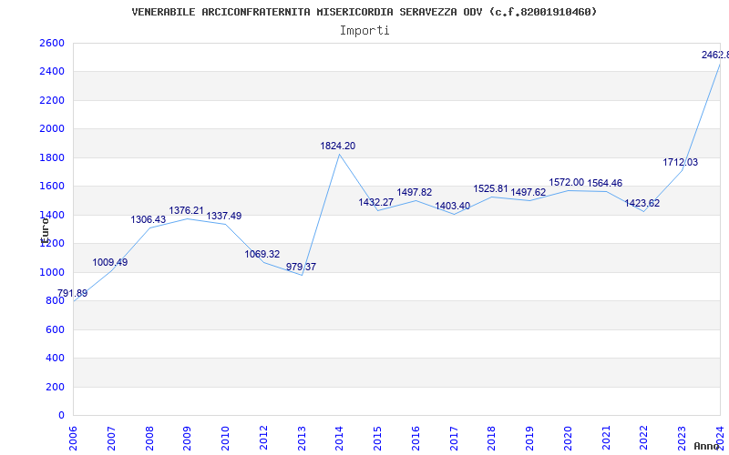The image size is (729, 455).
Task: Select the 1376.21 data label
Action: click(187, 210)
